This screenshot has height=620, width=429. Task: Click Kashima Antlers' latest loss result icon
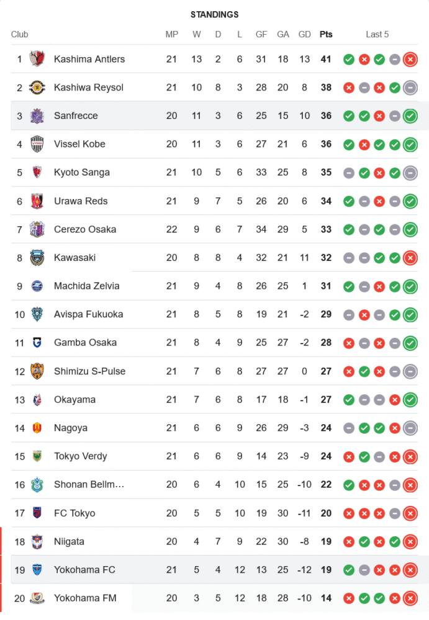(x=410, y=60)
